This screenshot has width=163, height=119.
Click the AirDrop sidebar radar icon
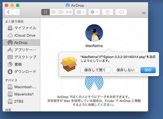[x=10, y=43]
